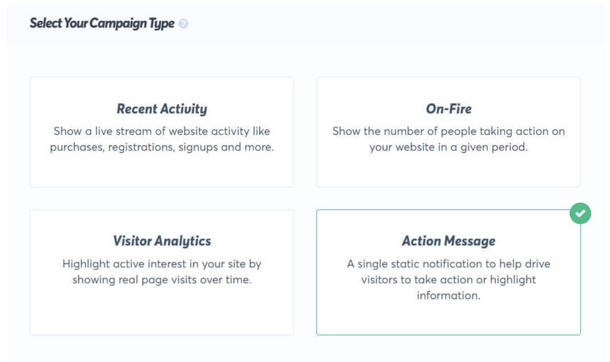Image resolution: width=610 pixels, height=362 pixels.
Task: Click the Action Message static notification description
Action: [449, 279]
